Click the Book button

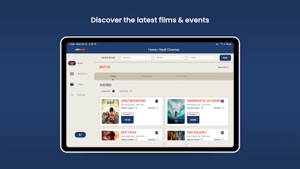(x=225, y=58)
